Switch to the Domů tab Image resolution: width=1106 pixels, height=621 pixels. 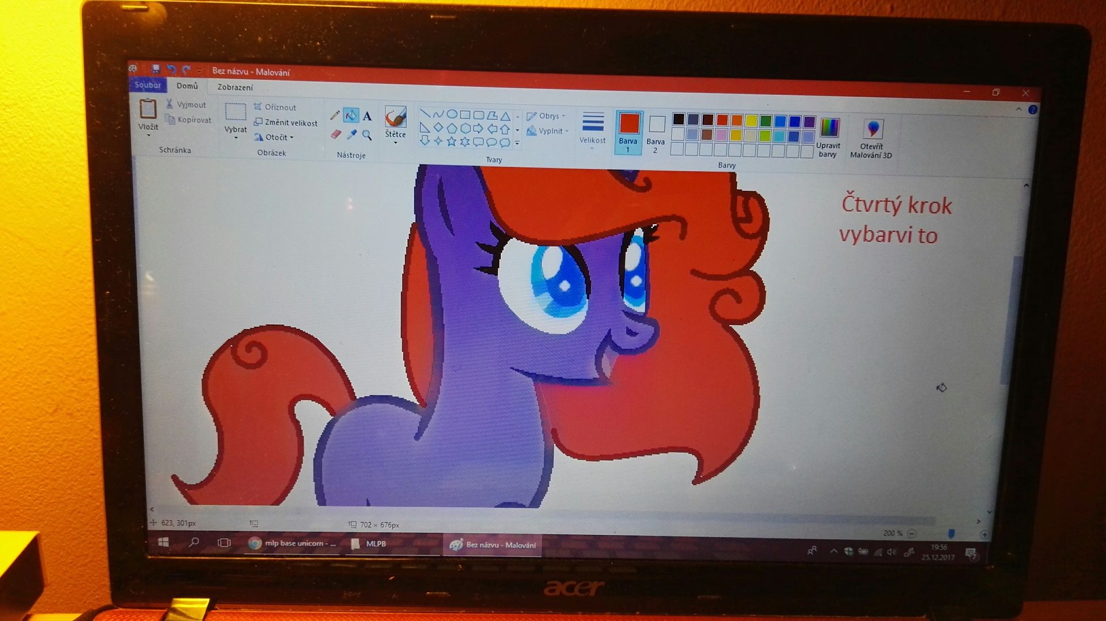pyautogui.click(x=187, y=86)
